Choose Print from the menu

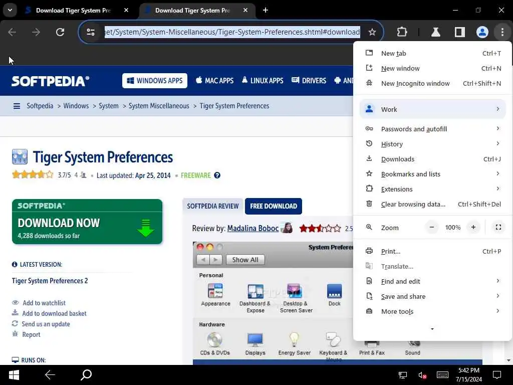click(432, 252)
